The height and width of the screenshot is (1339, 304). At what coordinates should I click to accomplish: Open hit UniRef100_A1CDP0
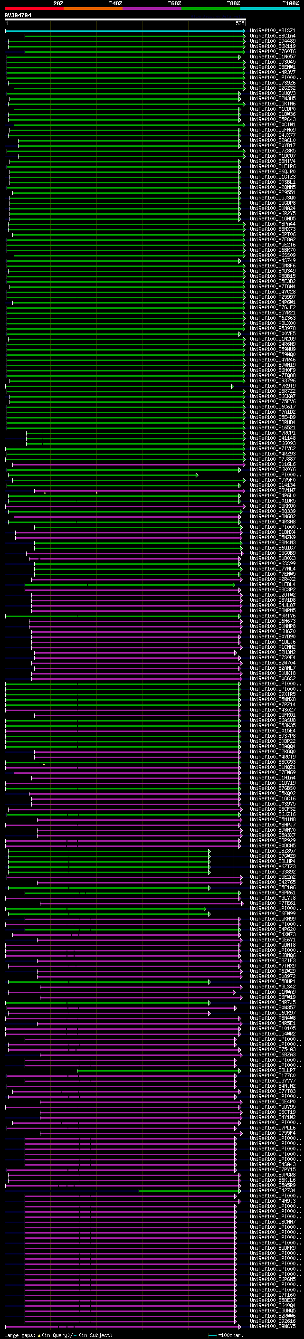tap(273, 109)
